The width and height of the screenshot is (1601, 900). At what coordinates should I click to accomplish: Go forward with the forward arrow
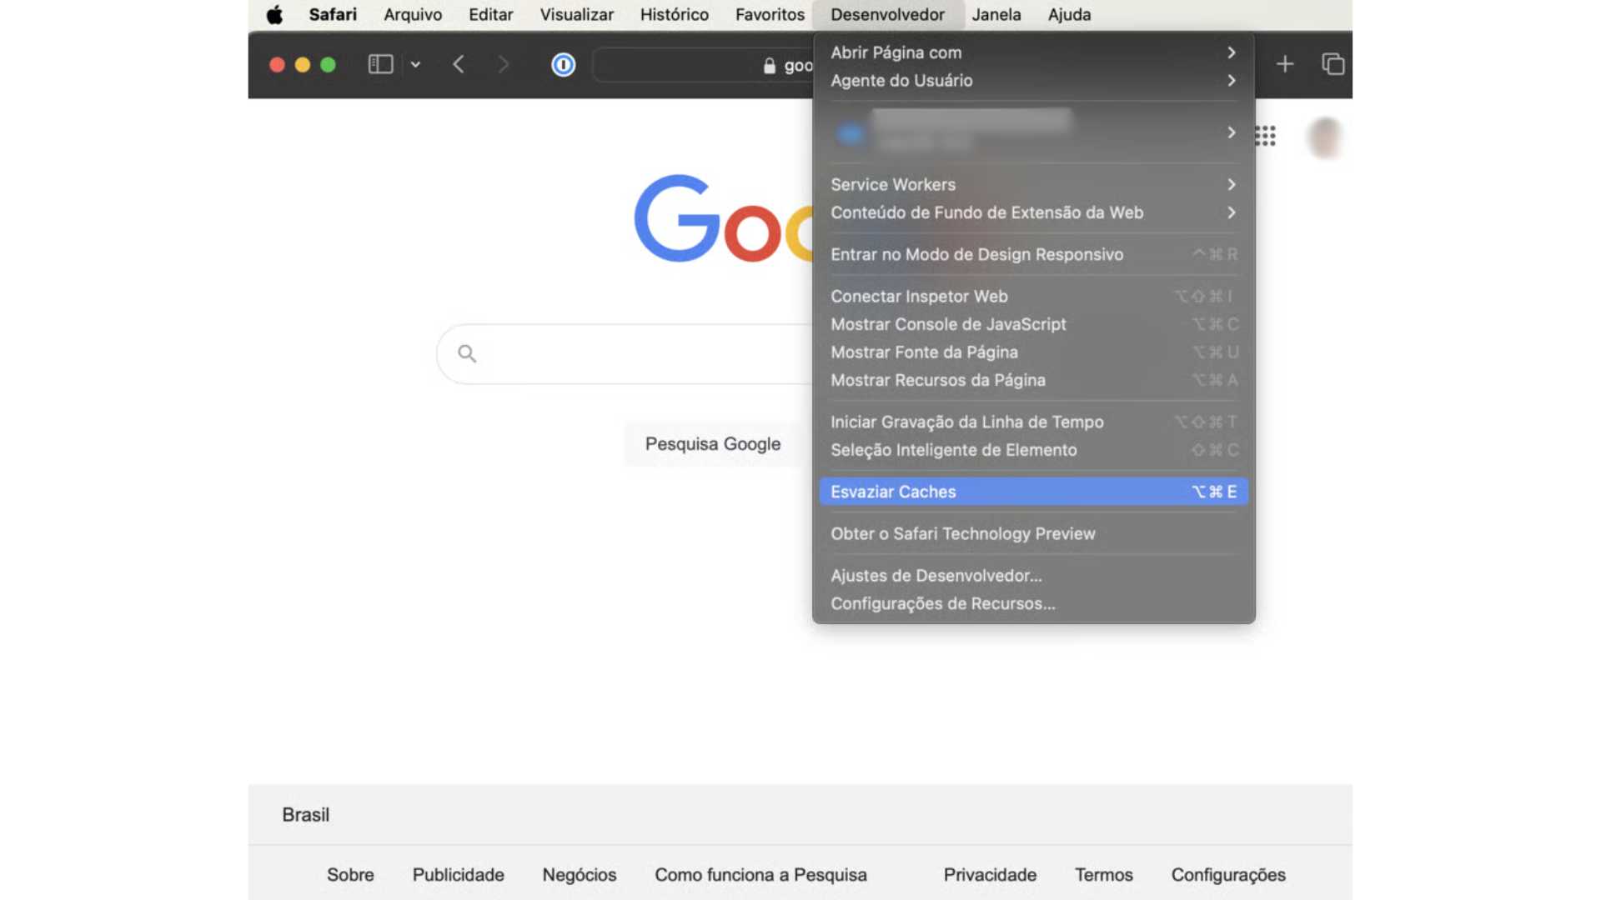(503, 64)
